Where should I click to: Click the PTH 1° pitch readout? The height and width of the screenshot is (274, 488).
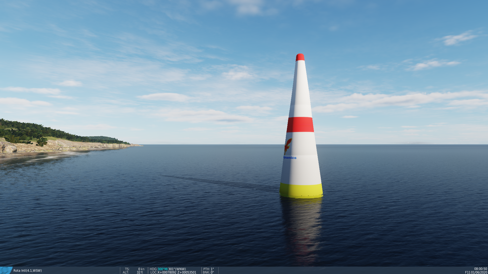208,269
